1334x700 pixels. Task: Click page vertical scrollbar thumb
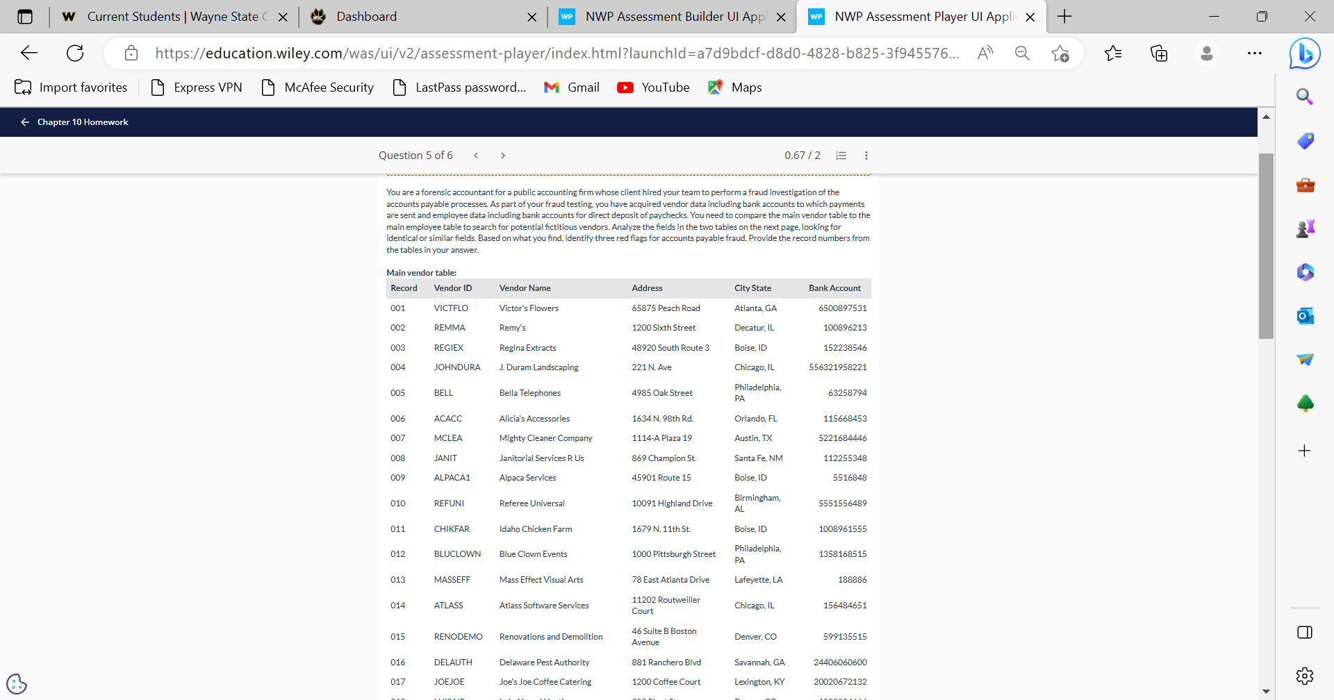pyautogui.click(x=1266, y=246)
